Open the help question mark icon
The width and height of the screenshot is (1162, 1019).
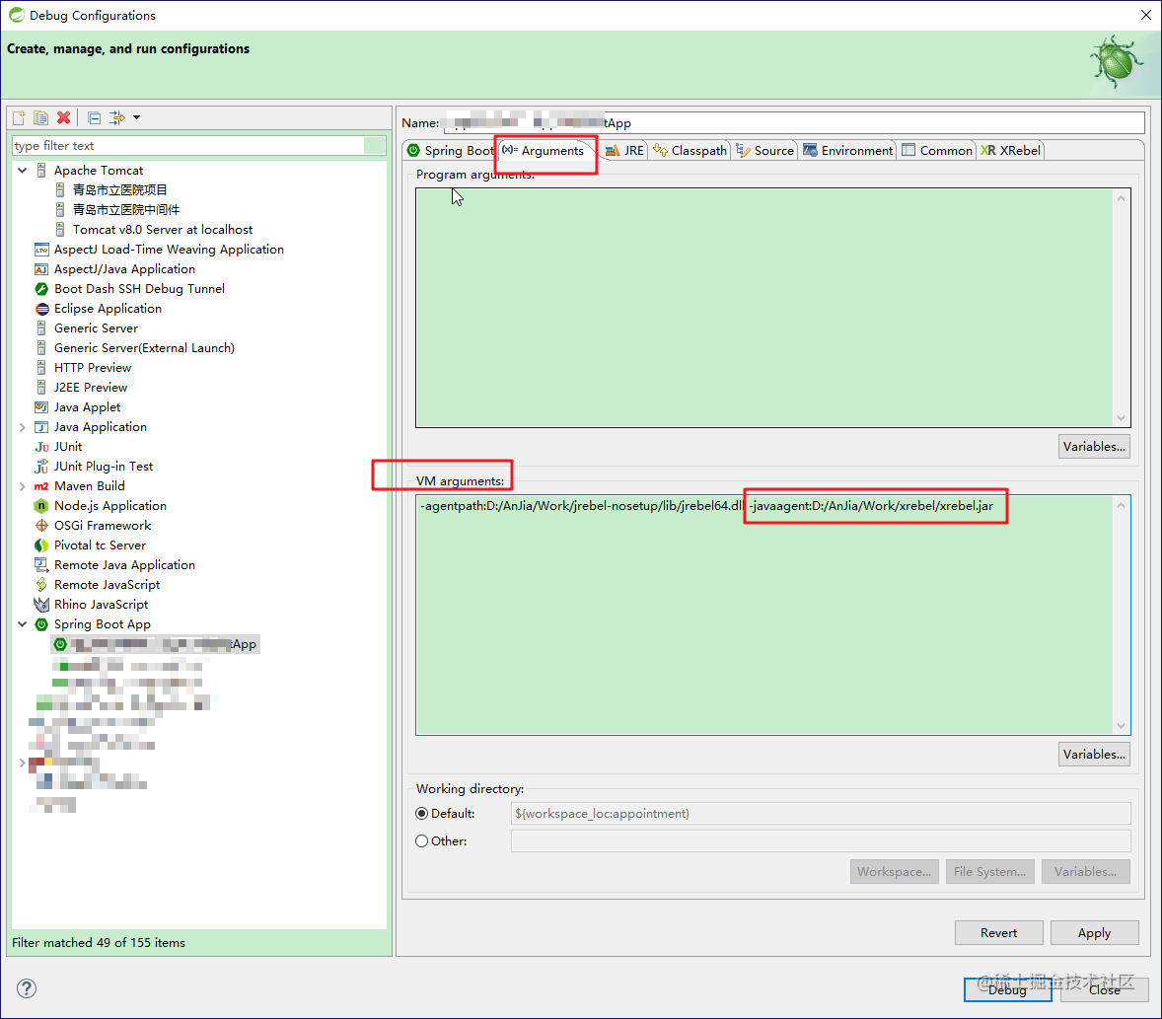click(x=27, y=988)
